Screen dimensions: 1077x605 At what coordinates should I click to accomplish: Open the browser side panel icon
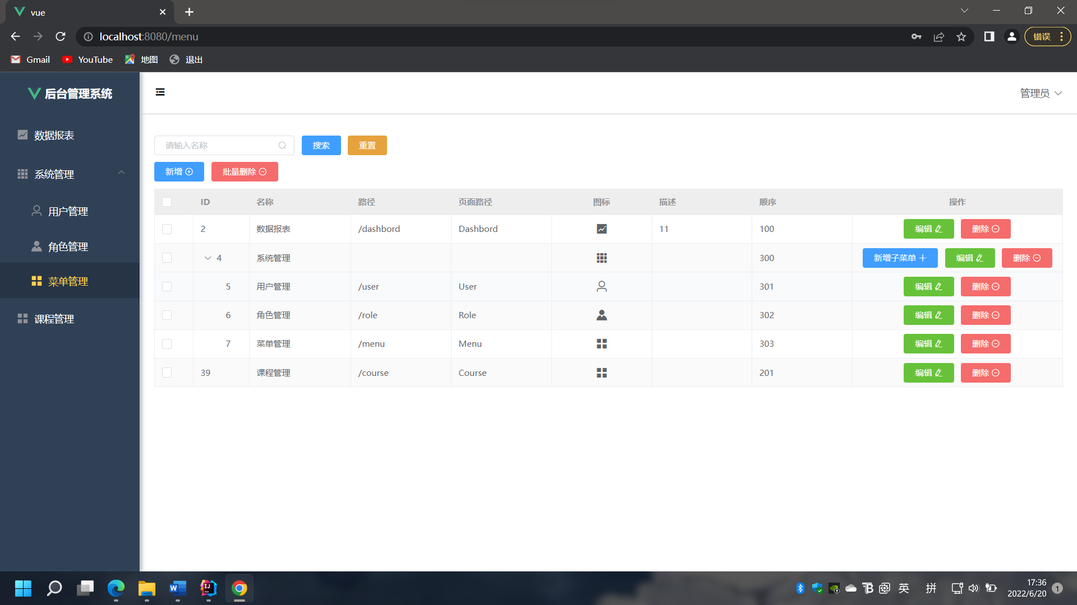point(989,36)
